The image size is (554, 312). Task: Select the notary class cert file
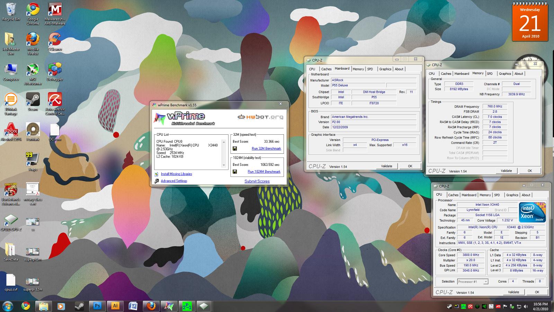click(x=33, y=194)
